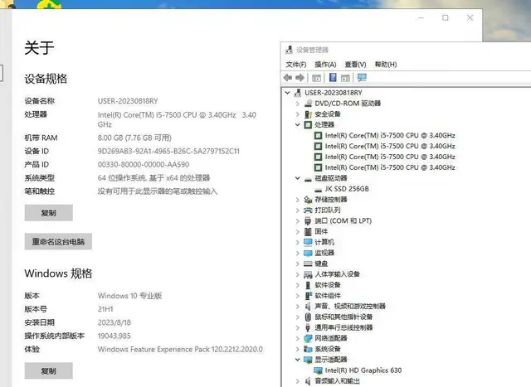Click the 鼠标和其他指针设备 mouse icon

(x=308, y=317)
